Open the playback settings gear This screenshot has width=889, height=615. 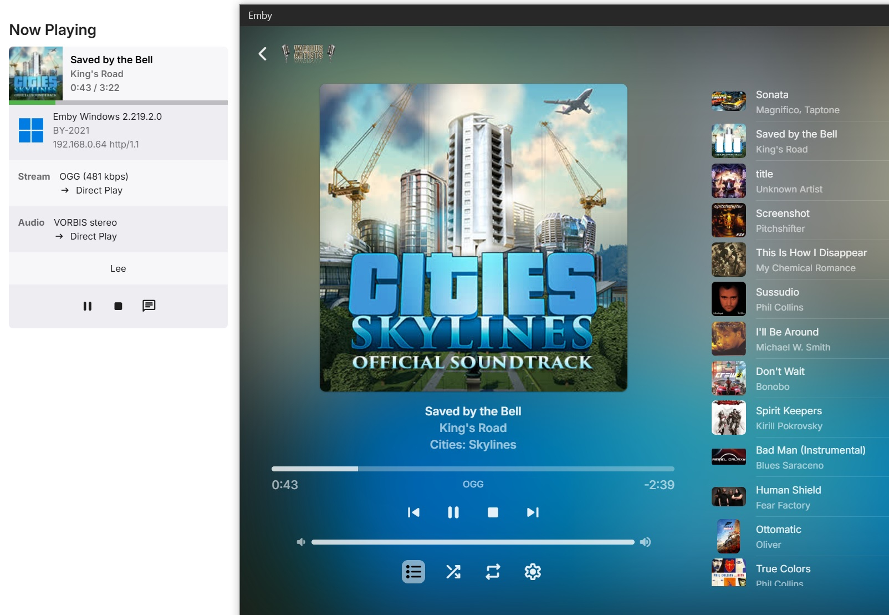[533, 571]
